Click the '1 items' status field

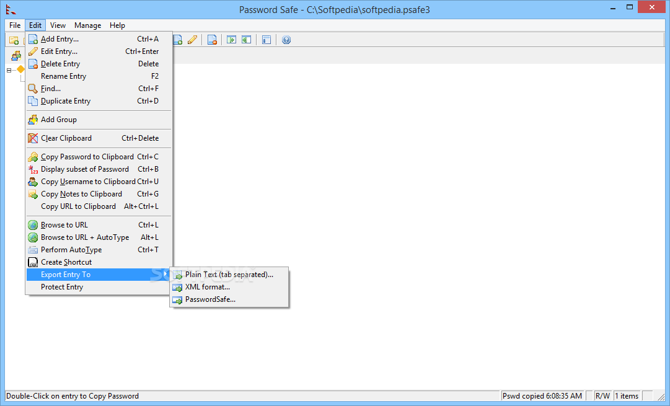[627, 395]
